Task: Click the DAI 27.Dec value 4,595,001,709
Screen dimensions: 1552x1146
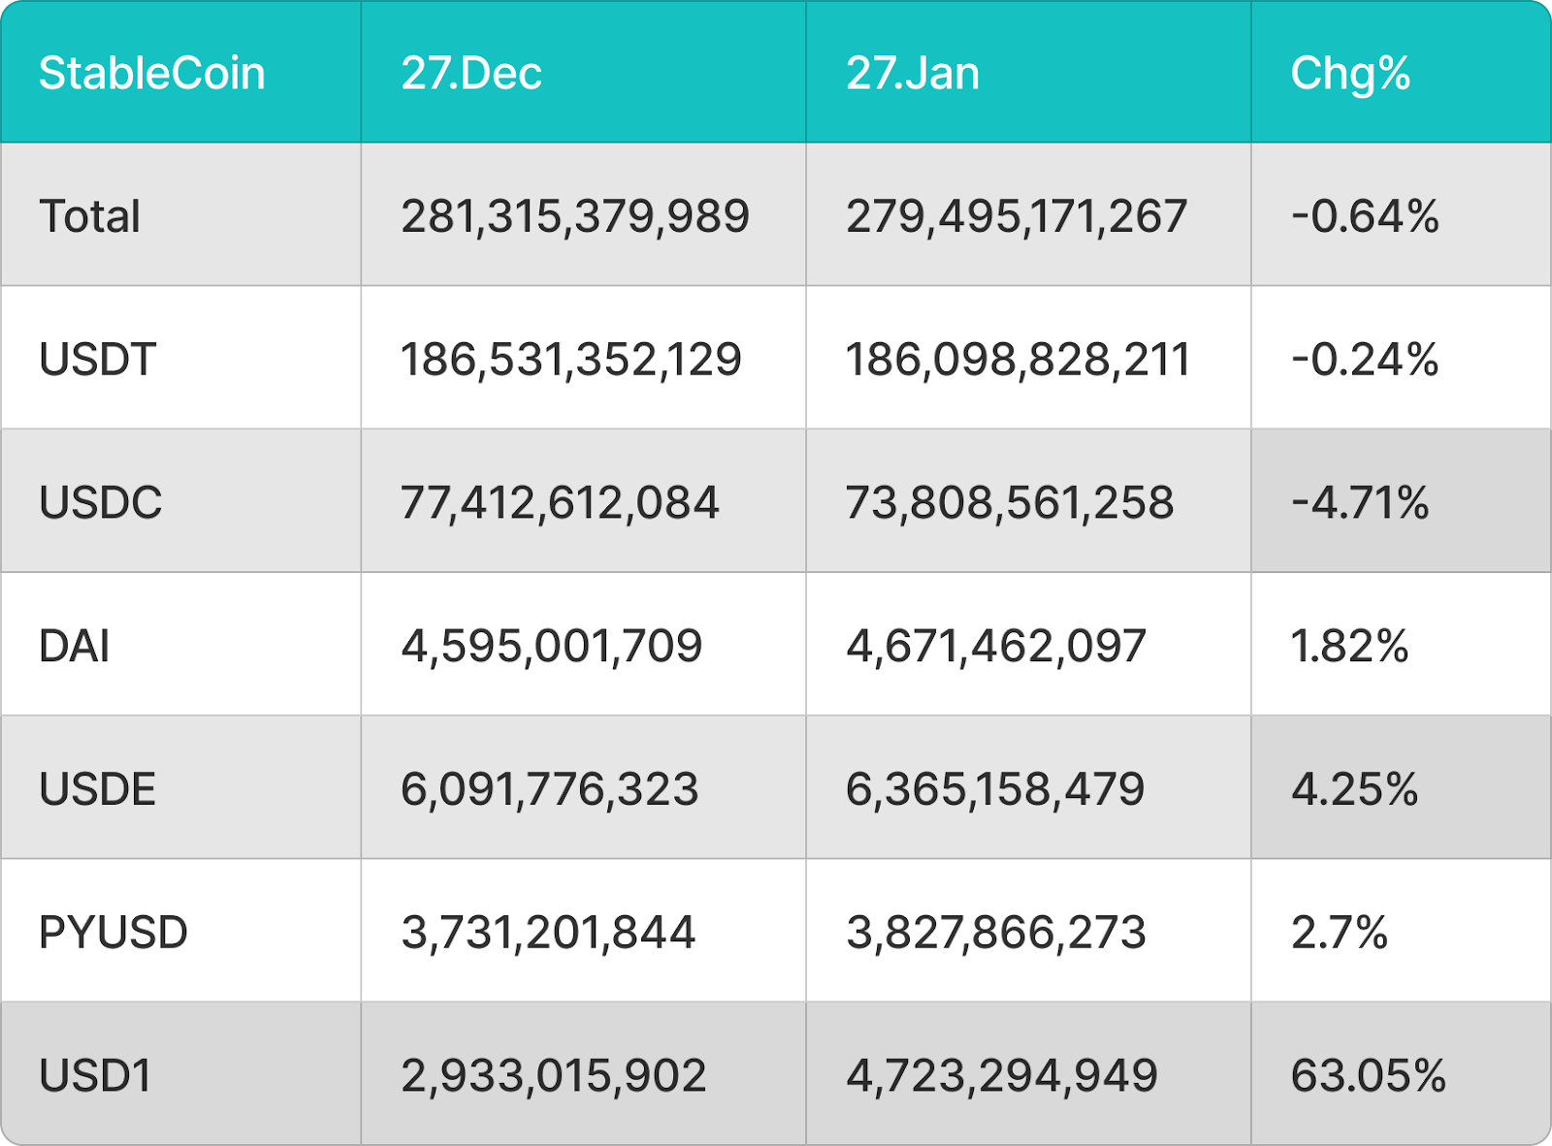Action: pyautogui.click(x=551, y=646)
